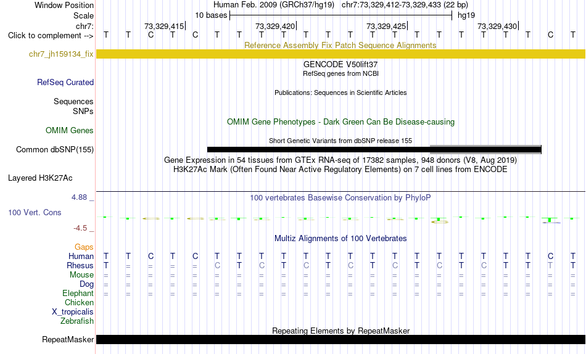This screenshot has height=354, width=586.
Task: Click the Human species label
Action: coord(81,256)
